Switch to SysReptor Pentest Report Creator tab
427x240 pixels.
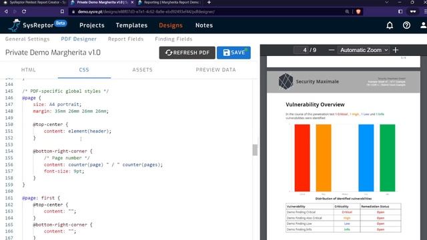click(x=34, y=3)
